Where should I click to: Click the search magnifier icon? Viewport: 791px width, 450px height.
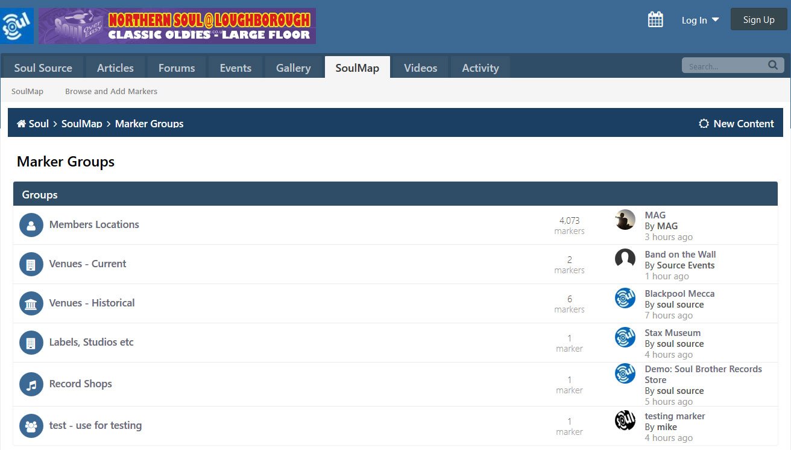coord(772,65)
